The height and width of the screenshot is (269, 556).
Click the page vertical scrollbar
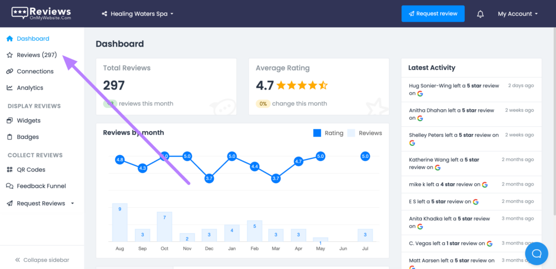coord(554,120)
